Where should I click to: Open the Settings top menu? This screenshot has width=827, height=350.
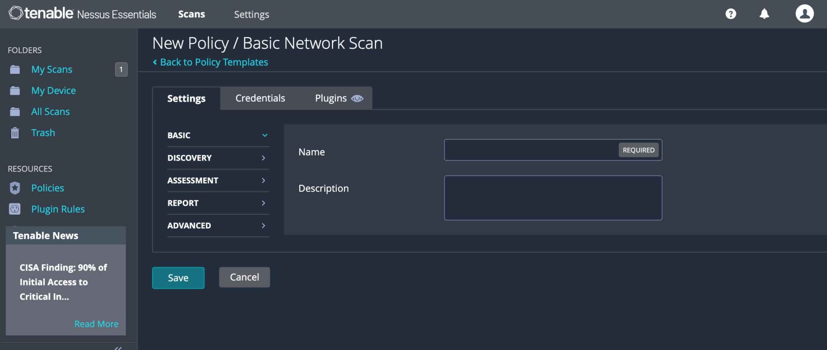tap(252, 14)
